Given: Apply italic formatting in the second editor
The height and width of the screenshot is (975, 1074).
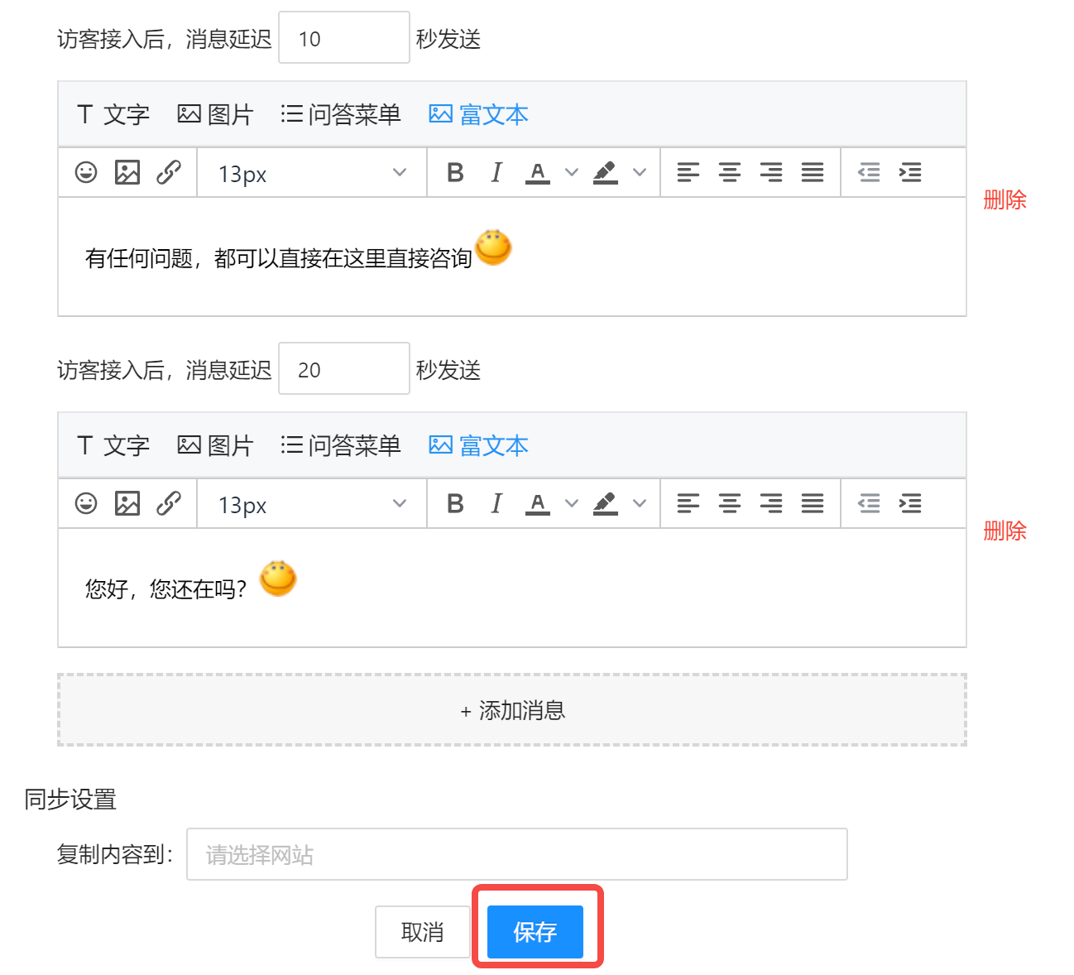Looking at the screenshot, I should pos(496,503).
